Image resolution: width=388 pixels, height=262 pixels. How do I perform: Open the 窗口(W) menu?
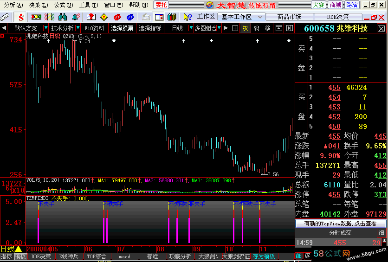click(x=114, y=5)
